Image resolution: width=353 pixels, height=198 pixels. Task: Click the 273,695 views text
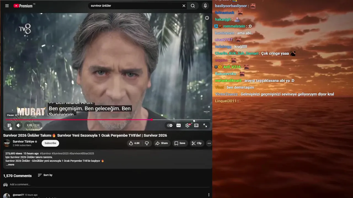click(x=14, y=153)
